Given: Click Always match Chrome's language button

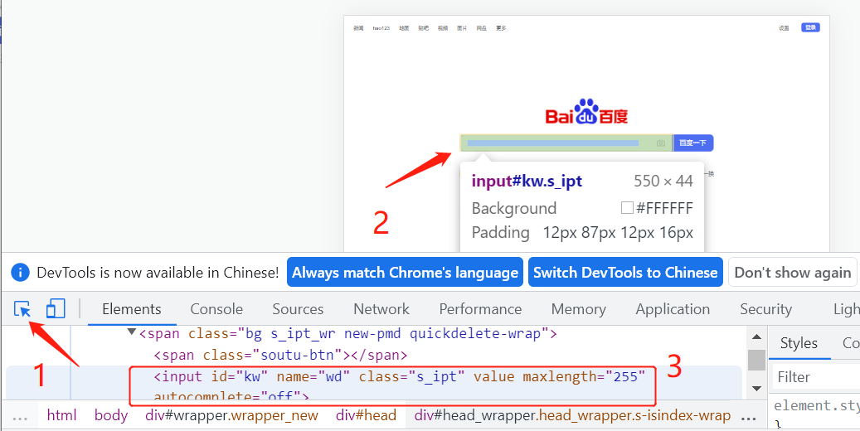Looking at the screenshot, I should [405, 272].
